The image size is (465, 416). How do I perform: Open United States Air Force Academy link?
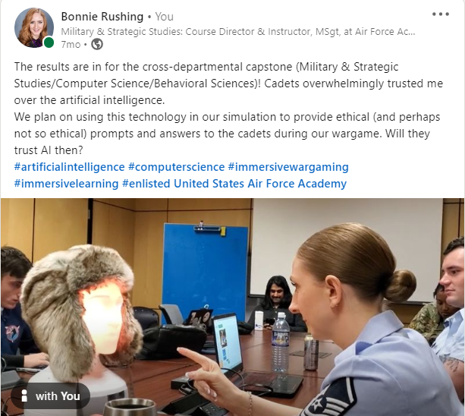click(x=260, y=184)
